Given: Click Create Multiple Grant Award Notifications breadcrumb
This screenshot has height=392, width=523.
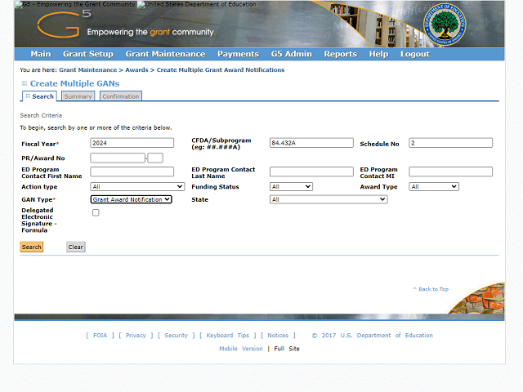Looking at the screenshot, I should [221, 70].
